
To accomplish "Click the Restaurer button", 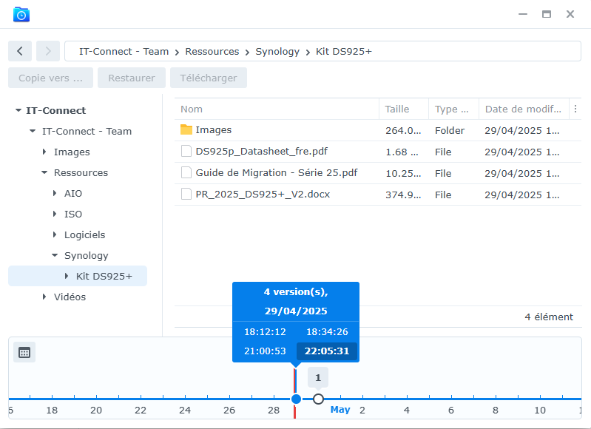I will 132,78.
